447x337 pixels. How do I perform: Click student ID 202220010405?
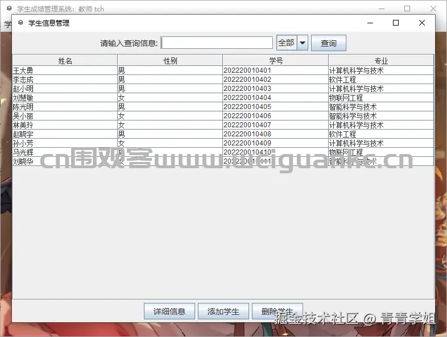tap(247, 107)
